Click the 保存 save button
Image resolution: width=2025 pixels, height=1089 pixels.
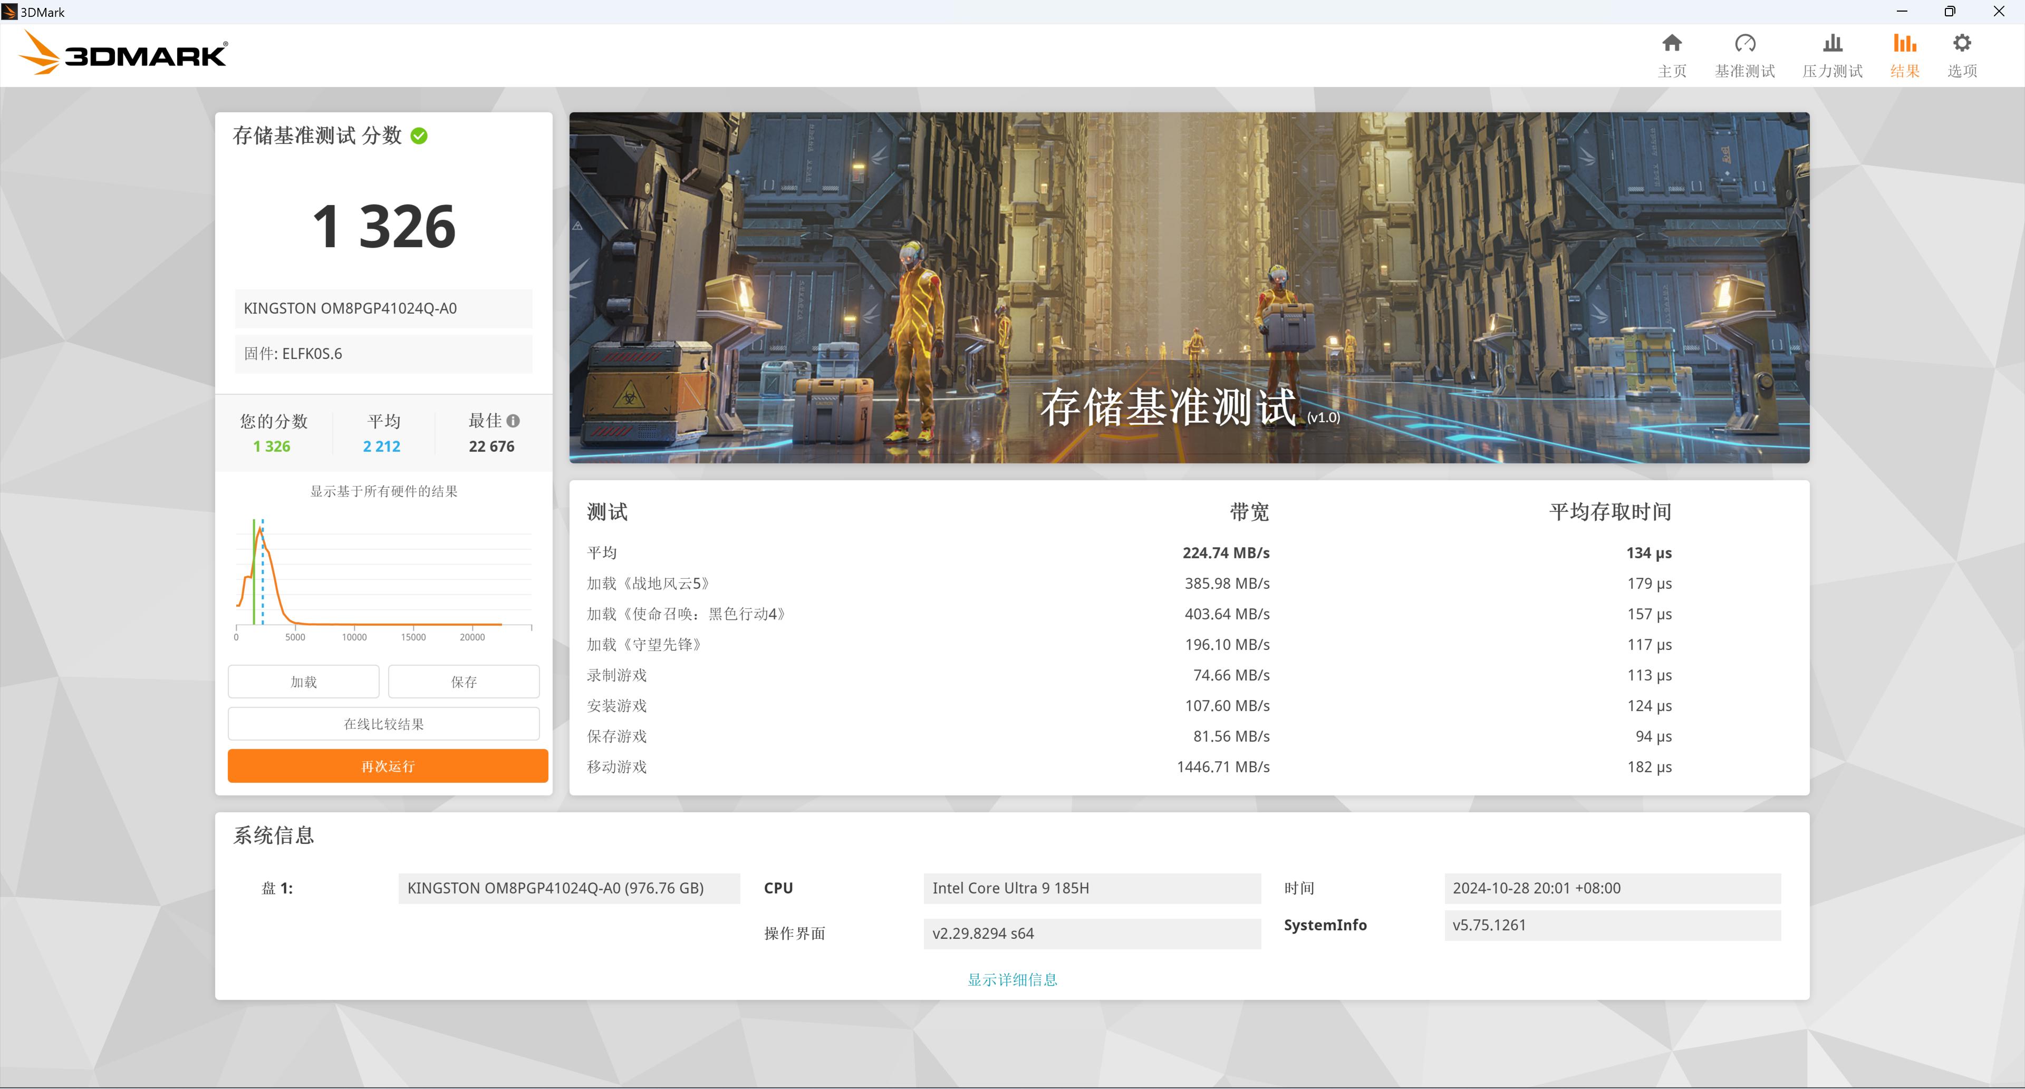coord(463,681)
